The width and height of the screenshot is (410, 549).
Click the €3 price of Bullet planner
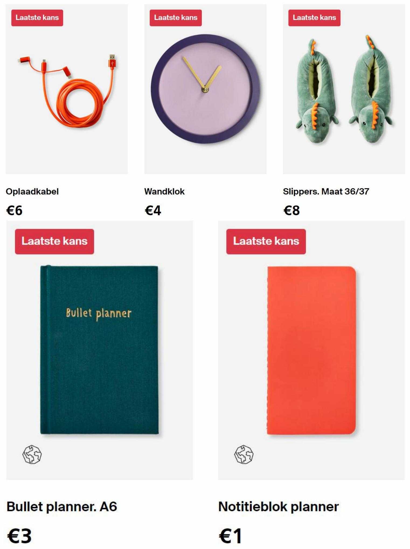(19, 536)
